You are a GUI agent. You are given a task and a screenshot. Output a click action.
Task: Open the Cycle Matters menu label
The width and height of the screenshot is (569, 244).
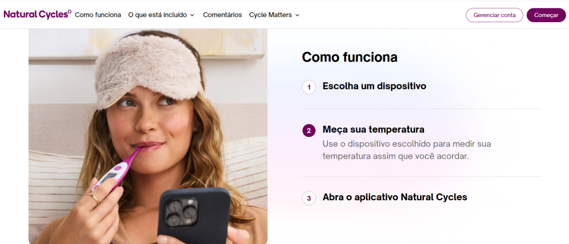(271, 15)
